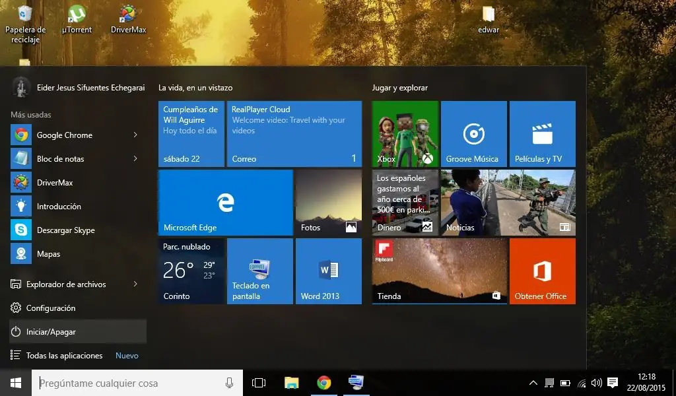This screenshot has width=676, height=396.
Task: Show Todas las aplicaciones
Action: pos(64,355)
